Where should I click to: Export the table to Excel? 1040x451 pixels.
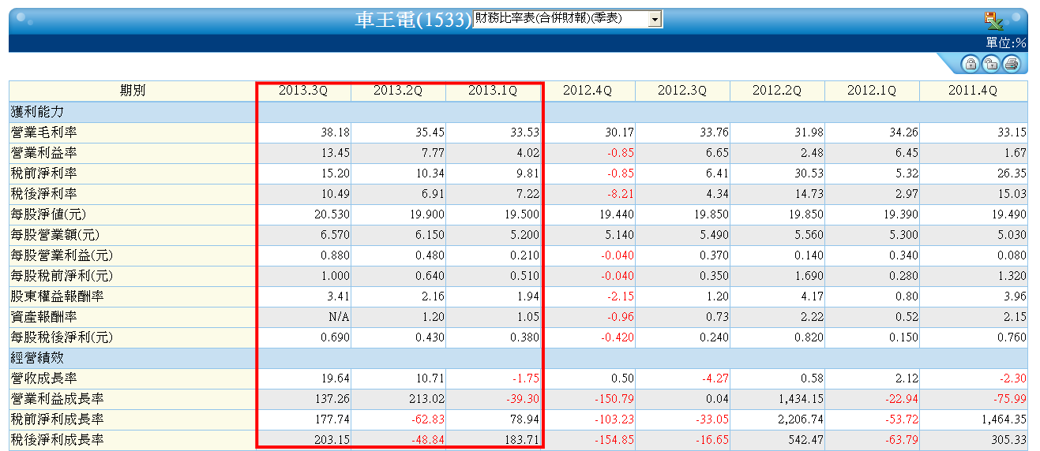993,21
